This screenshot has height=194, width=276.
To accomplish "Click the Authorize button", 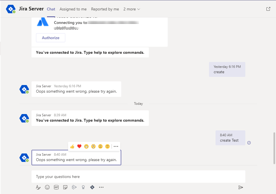I will point(51,38).
